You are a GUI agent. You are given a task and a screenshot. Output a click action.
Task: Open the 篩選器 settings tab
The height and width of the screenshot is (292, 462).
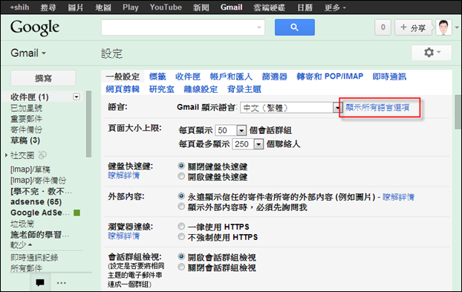(274, 77)
